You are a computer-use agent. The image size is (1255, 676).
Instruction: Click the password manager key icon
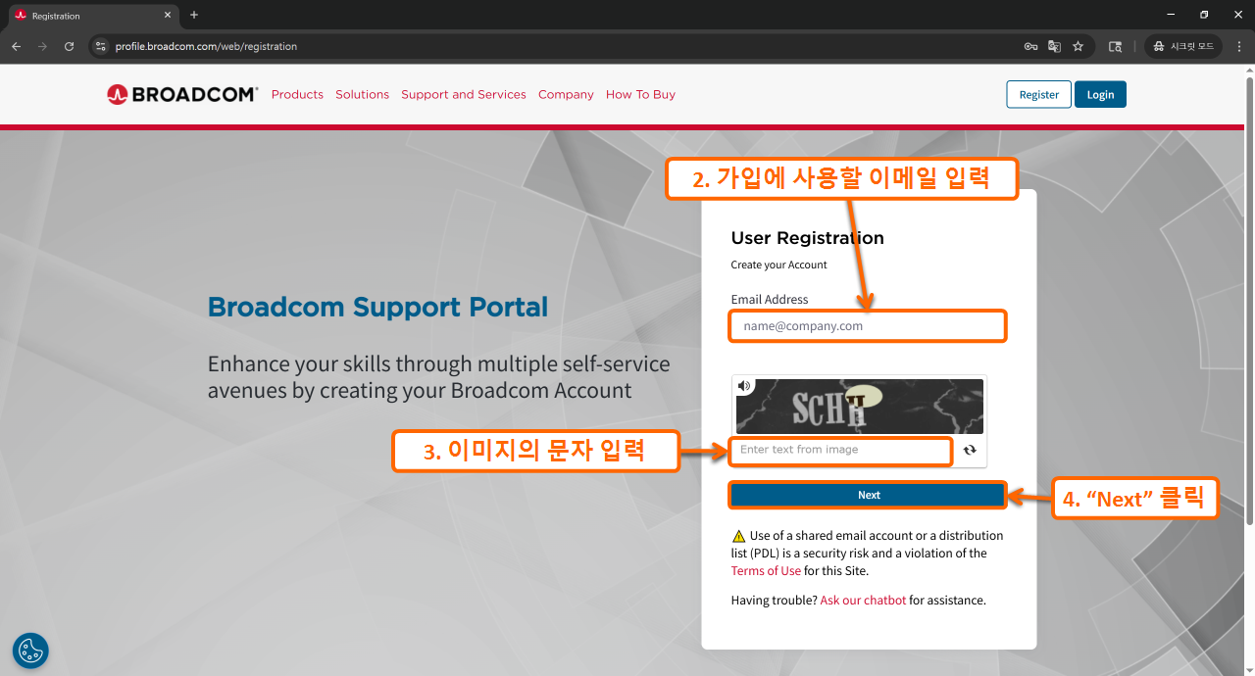1029,46
